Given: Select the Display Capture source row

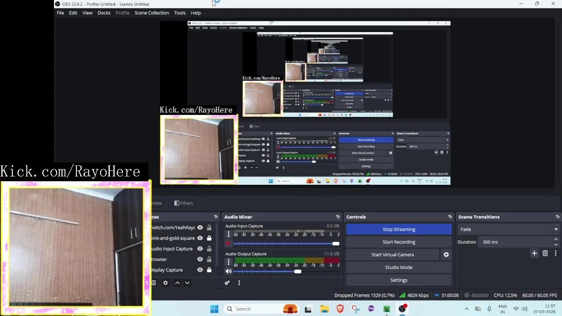Looking at the screenshot, I should pyautogui.click(x=181, y=270).
